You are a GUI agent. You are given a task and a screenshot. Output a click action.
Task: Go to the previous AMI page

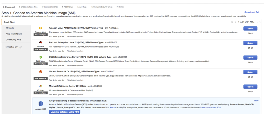[x=235, y=22]
